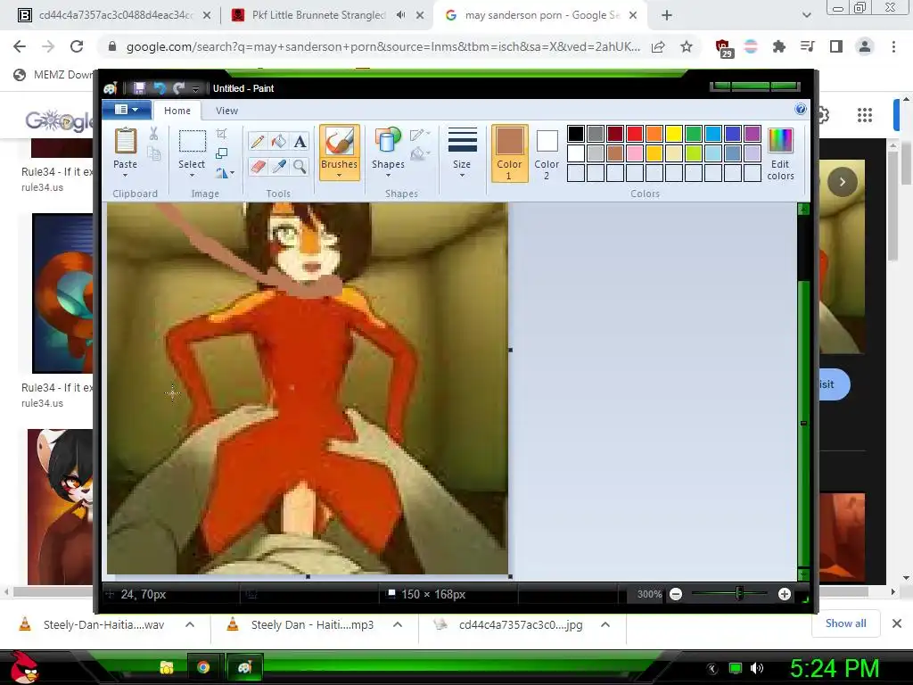Open the Shapes gallery

click(389, 152)
